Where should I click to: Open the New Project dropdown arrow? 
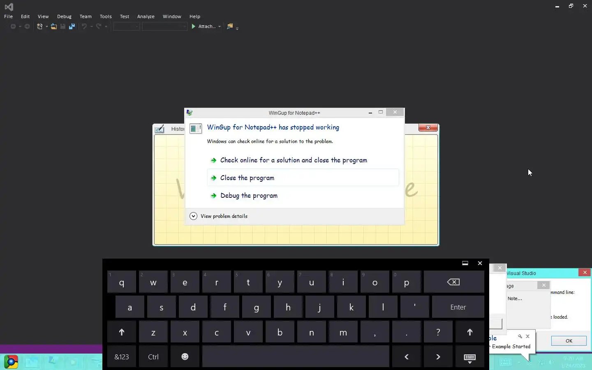tap(46, 27)
